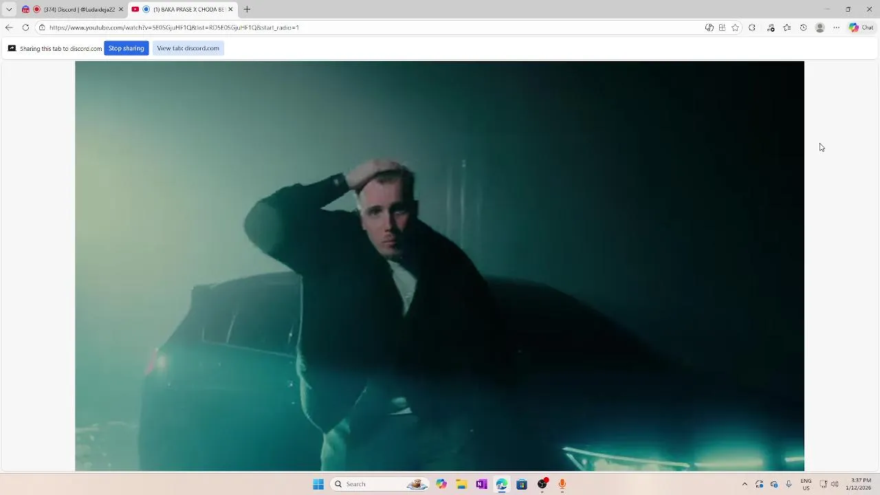View site information lock icon

[x=42, y=27]
